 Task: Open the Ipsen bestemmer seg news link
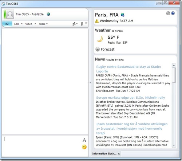click(x=132, y=129)
